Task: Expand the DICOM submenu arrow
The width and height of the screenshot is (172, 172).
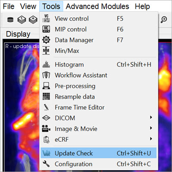Action: click(x=151, y=117)
